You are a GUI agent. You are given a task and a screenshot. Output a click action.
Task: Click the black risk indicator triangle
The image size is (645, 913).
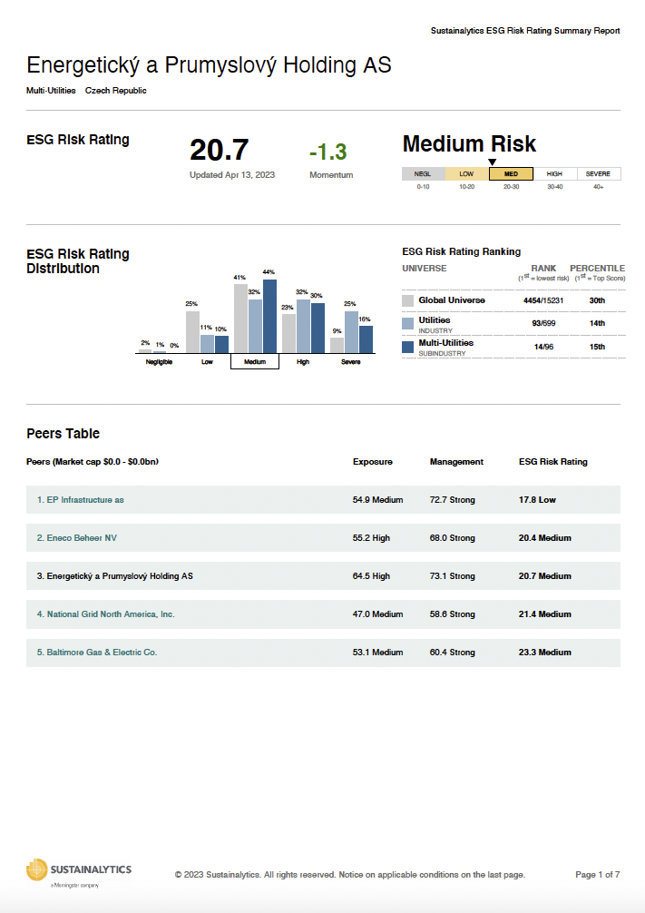(x=493, y=163)
